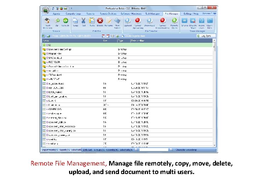Open the Settings / Help tab
The height and width of the screenshot is (191, 255).
click(x=191, y=14)
